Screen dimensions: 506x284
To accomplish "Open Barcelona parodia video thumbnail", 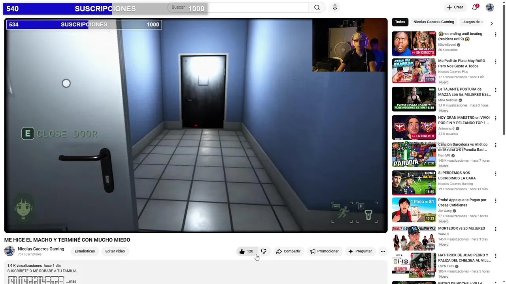I will [x=414, y=155].
